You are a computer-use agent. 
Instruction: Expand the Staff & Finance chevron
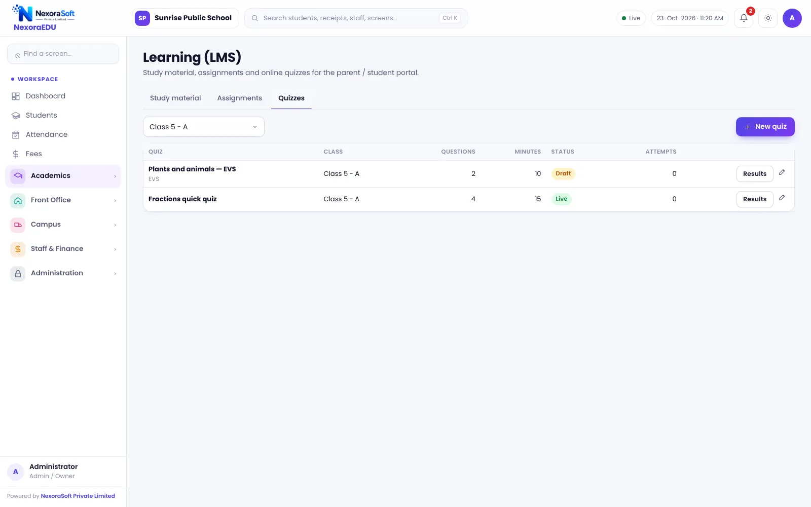coord(115,249)
